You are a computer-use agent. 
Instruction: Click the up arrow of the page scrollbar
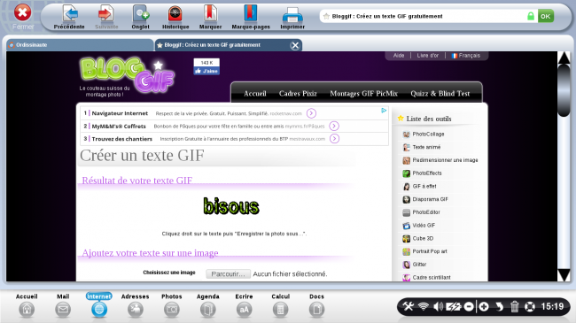tap(564, 58)
